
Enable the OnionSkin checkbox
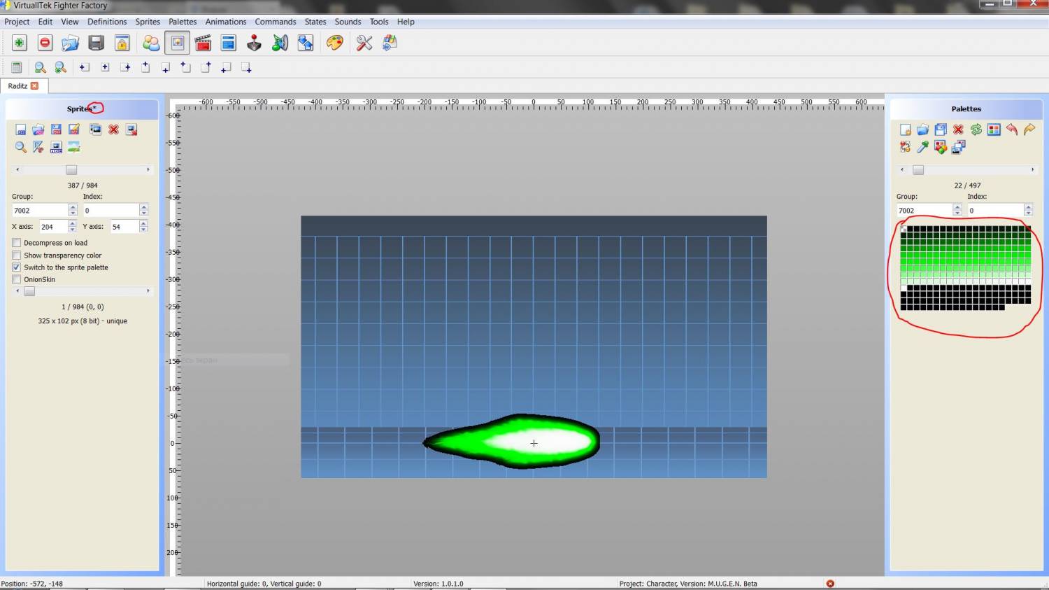(x=16, y=279)
